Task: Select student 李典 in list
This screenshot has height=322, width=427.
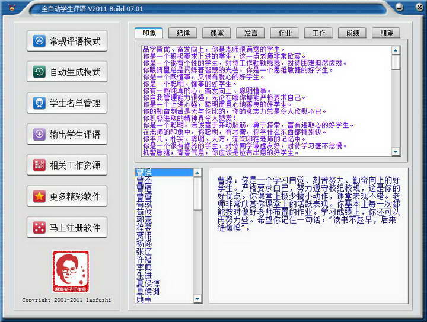Action: tap(164, 267)
